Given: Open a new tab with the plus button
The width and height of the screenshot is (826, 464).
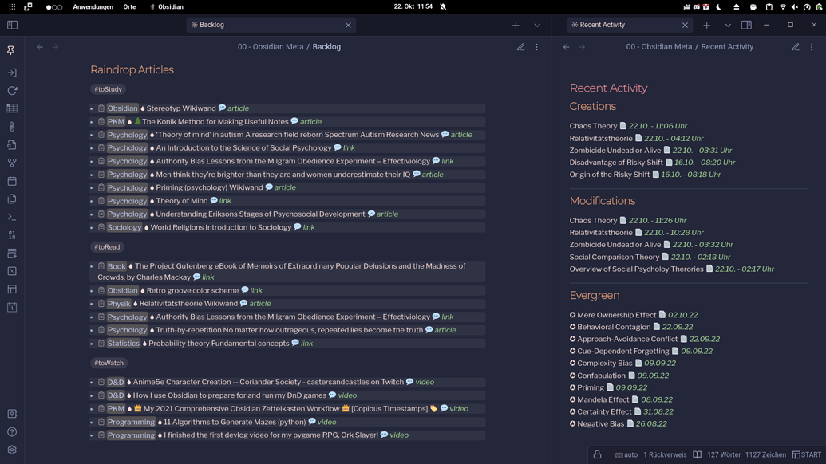Looking at the screenshot, I should [x=516, y=25].
